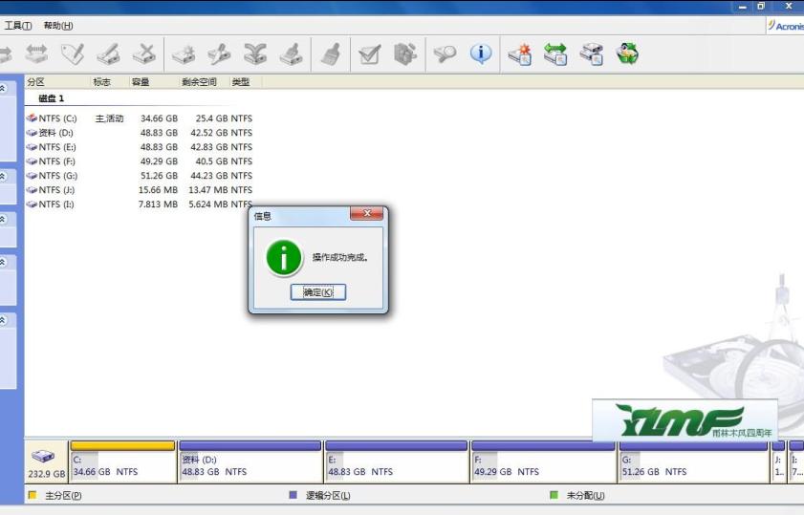The image size is (804, 515).
Task: Click the 确定(K) button in dialog
Action: point(318,292)
